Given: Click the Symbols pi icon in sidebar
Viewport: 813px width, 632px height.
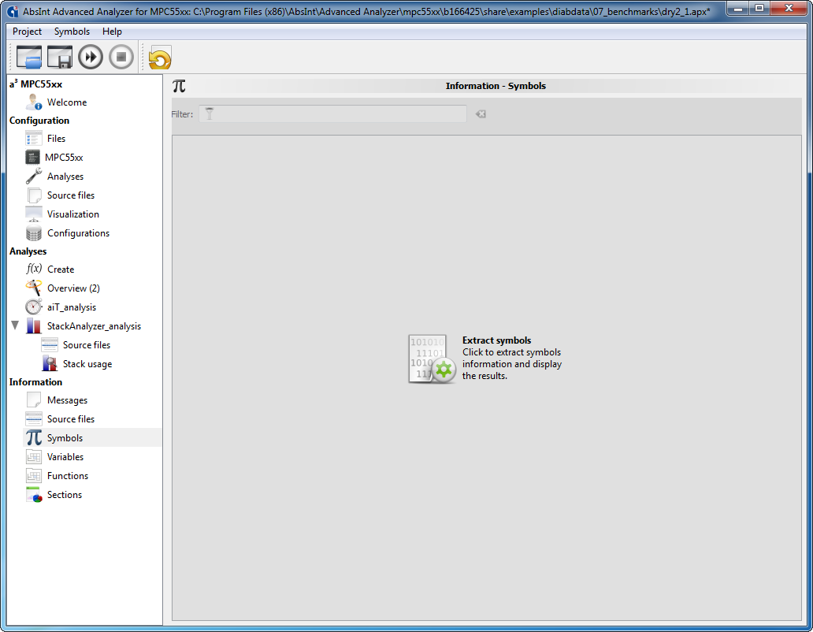Looking at the screenshot, I should [34, 437].
